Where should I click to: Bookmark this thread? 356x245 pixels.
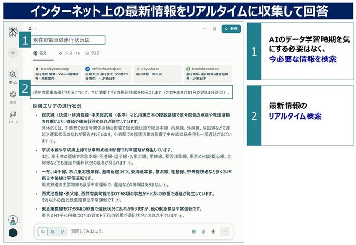pos(215,29)
